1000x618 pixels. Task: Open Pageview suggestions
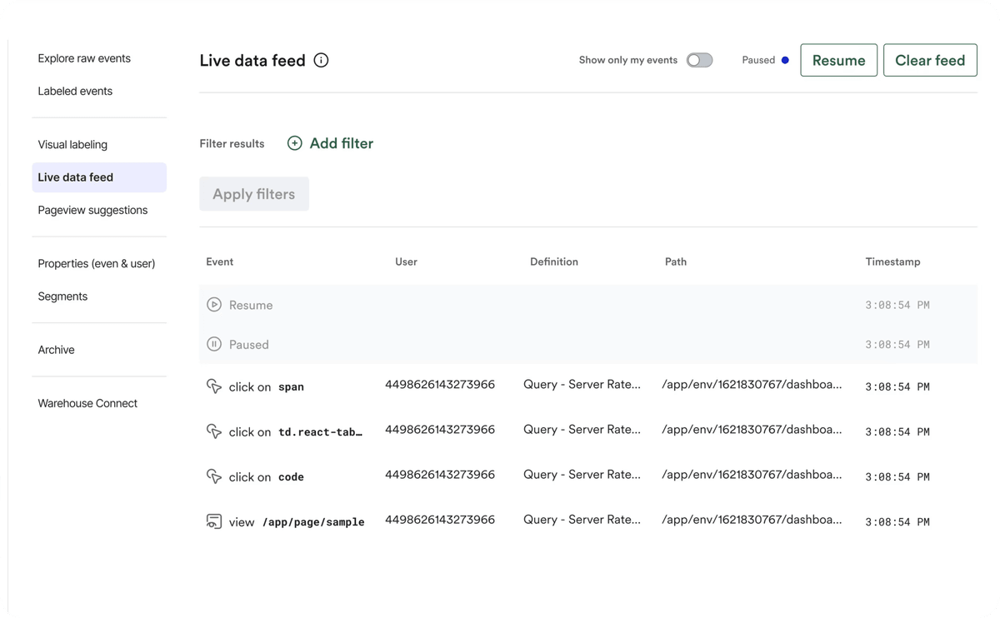(92, 210)
